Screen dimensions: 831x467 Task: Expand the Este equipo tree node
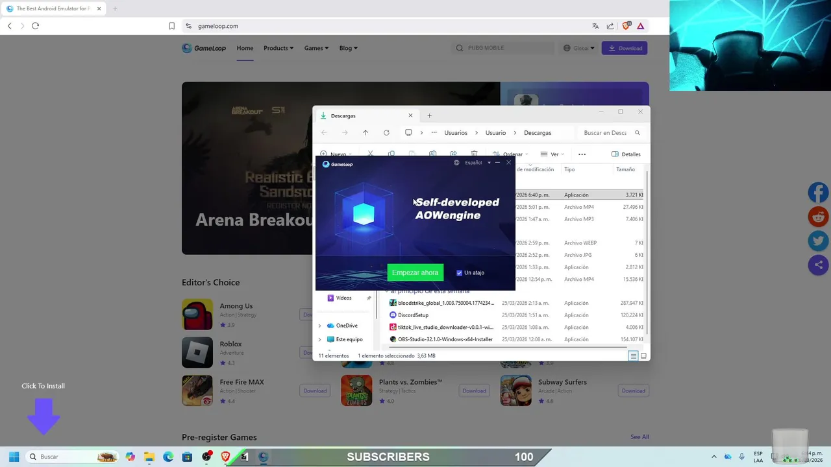[x=319, y=339]
